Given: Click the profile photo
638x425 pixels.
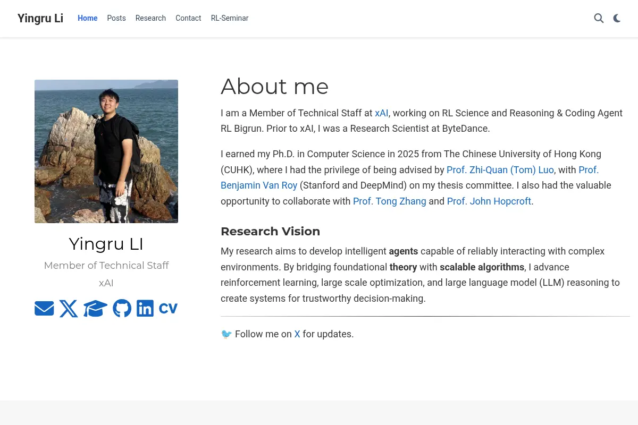Looking at the screenshot, I should (106, 151).
